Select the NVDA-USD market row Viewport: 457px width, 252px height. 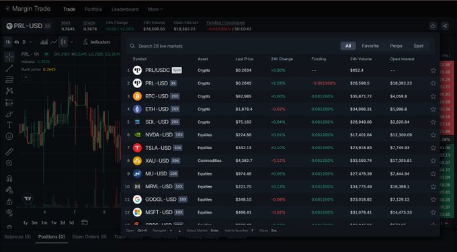[280, 135]
